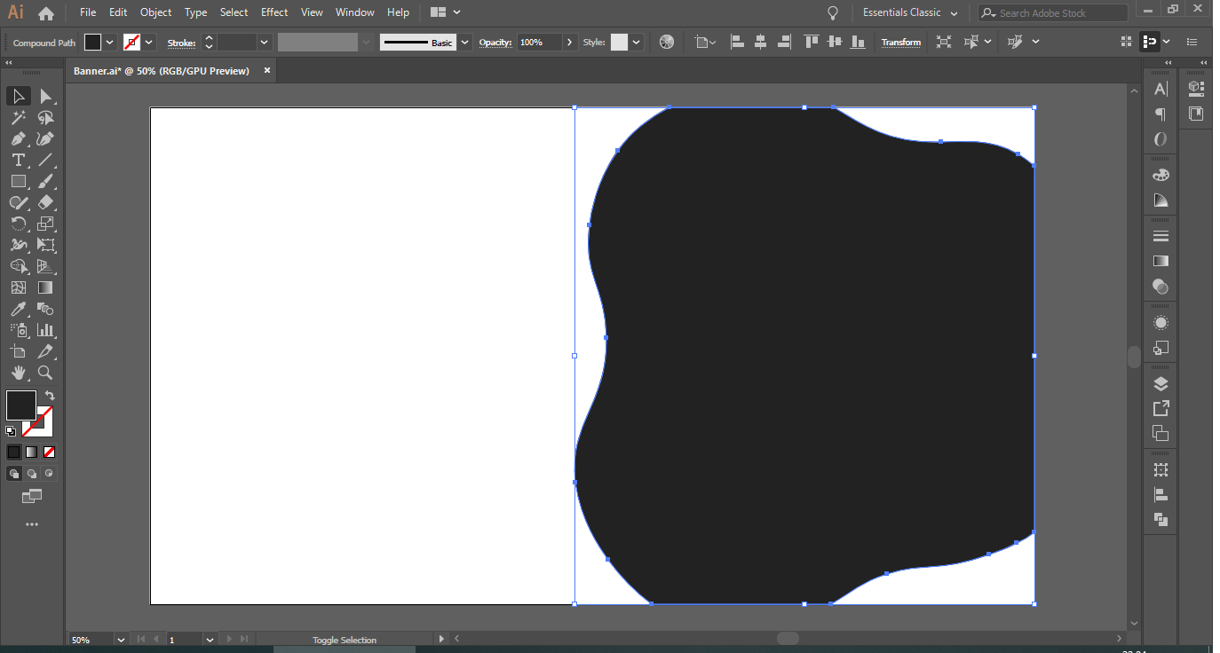Set paint mode to Gradient
This screenshot has width=1220, height=653.
32,452
